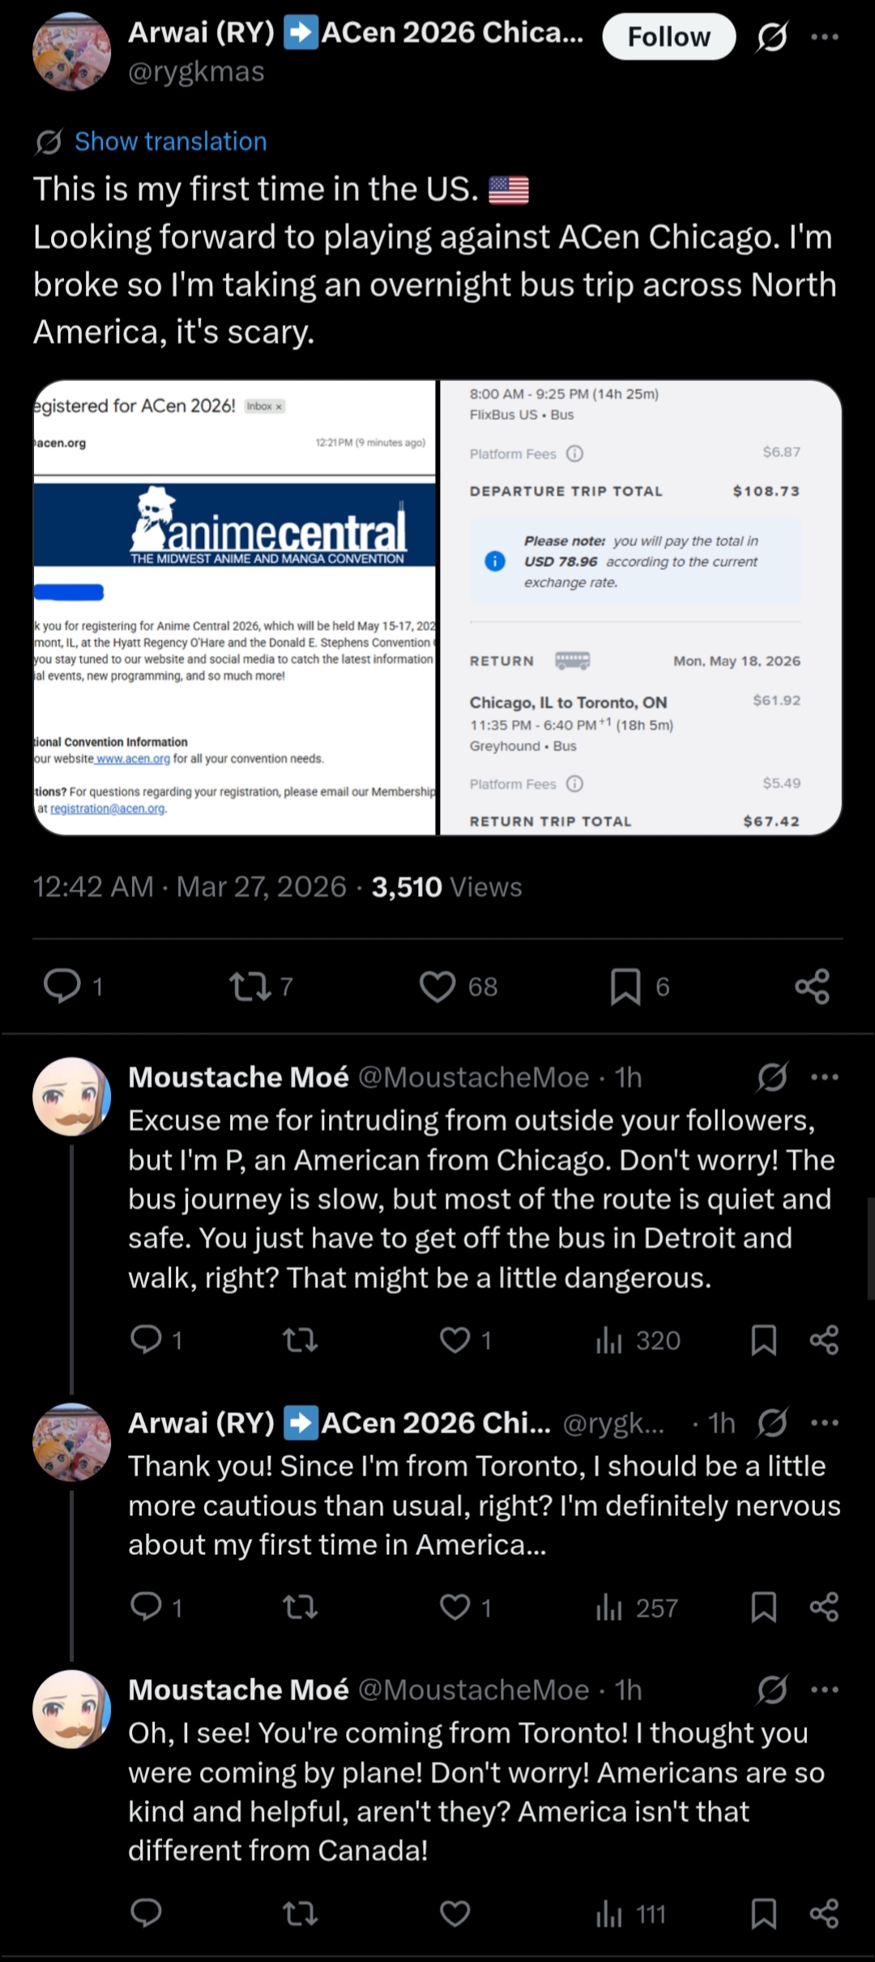875x1962 pixels.
Task: Share Moustache Moé's last reply
Action: coord(824,1914)
